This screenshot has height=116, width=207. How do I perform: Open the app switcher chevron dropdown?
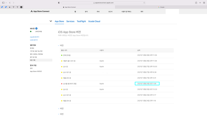pos(51,21)
